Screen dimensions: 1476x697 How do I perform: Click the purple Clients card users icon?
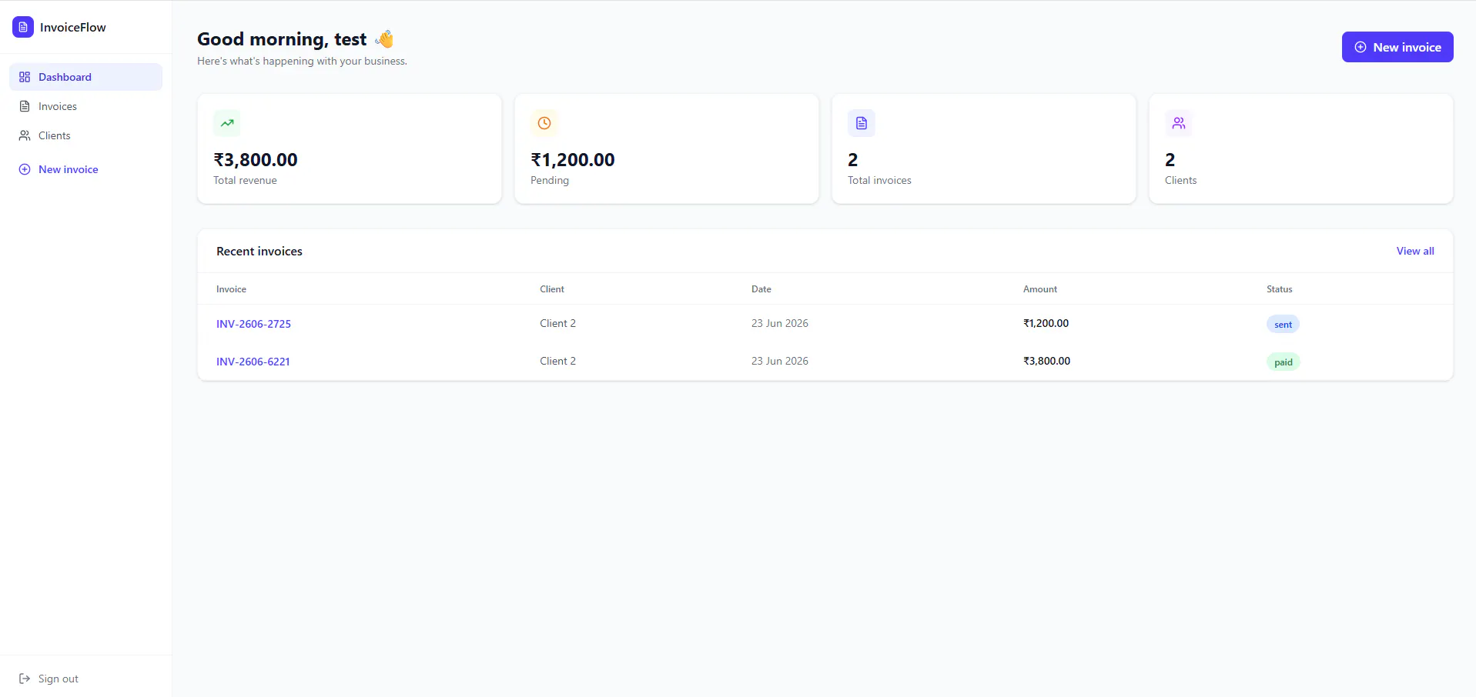[x=1179, y=123]
